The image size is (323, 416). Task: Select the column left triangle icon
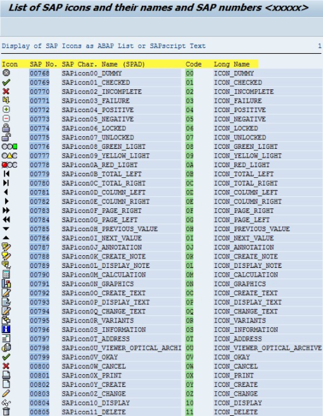(6, 192)
